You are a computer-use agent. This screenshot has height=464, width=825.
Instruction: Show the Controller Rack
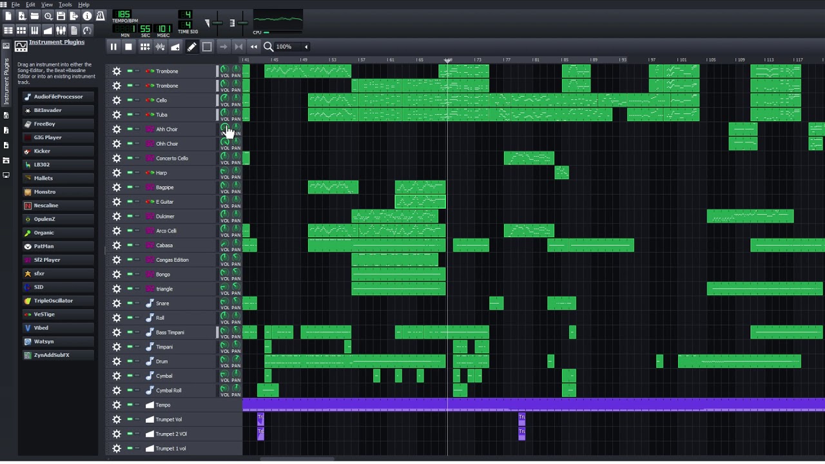point(87,30)
